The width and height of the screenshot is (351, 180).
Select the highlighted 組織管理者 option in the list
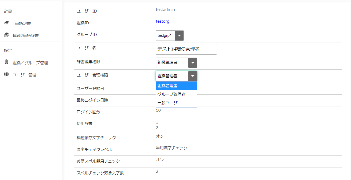(x=176, y=86)
